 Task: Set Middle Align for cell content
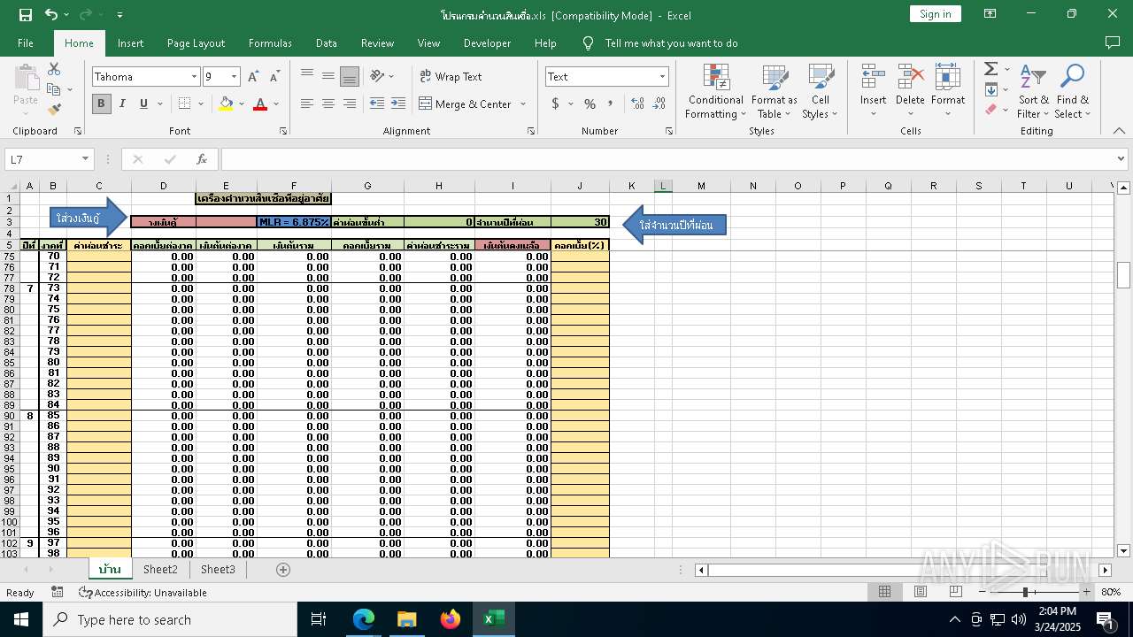pos(328,76)
